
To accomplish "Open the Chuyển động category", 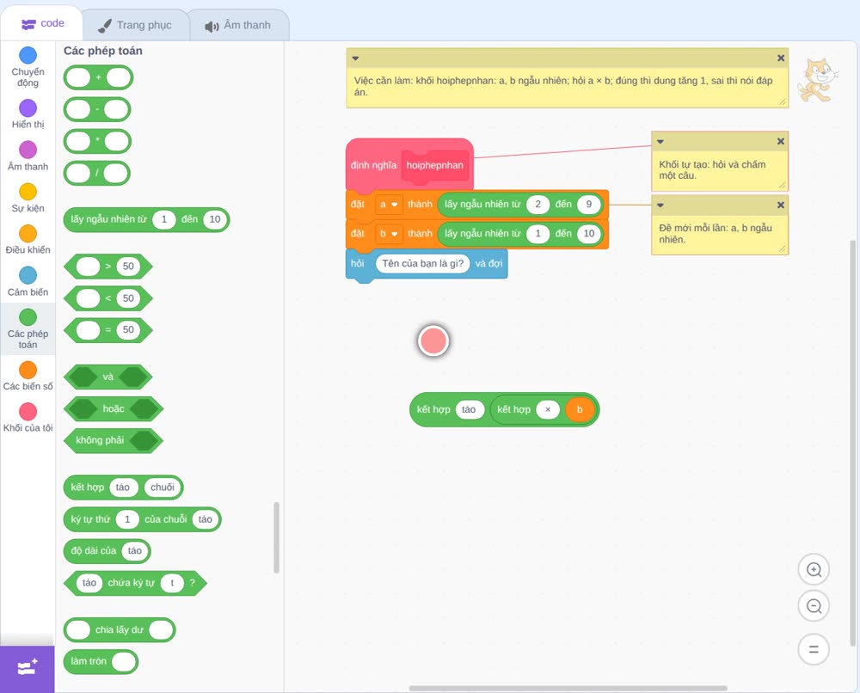I will coord(28,67).
